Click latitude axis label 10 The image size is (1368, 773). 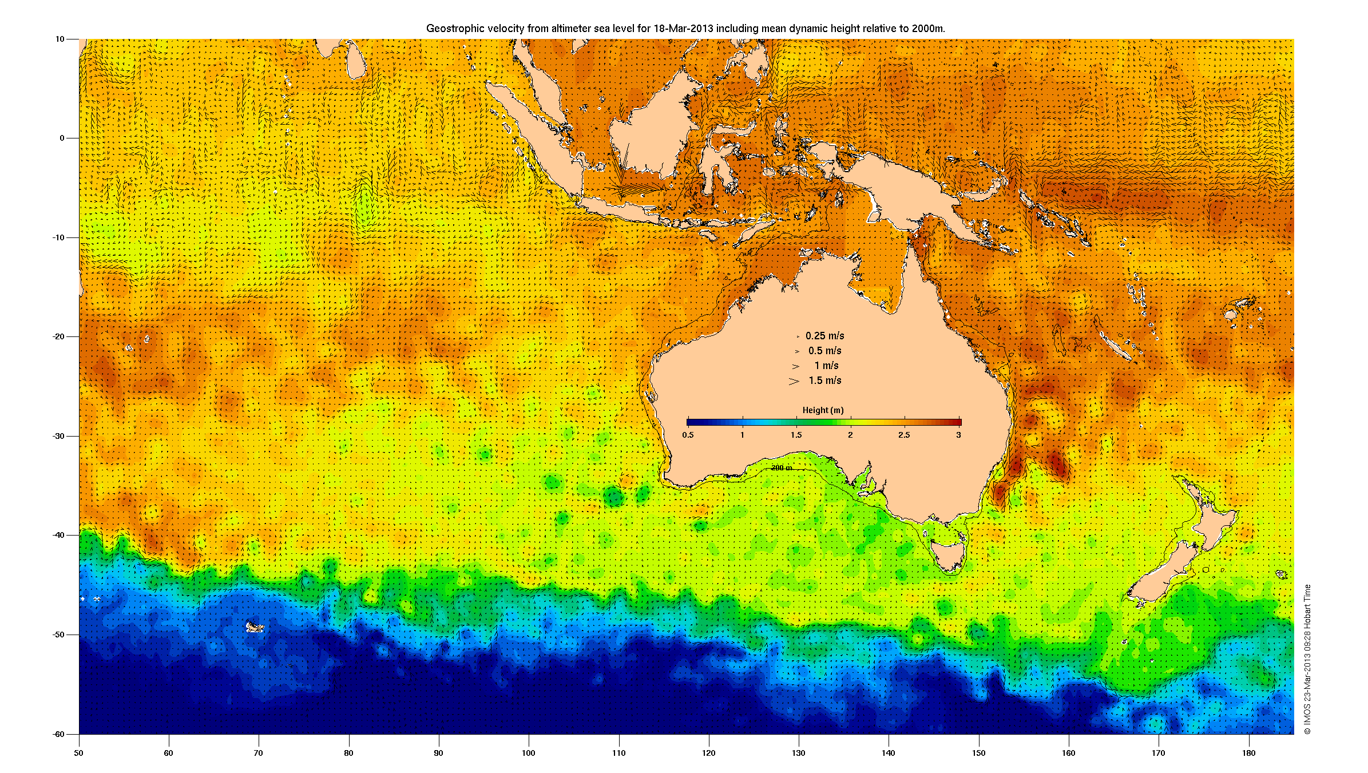click(x=60, y=39)
